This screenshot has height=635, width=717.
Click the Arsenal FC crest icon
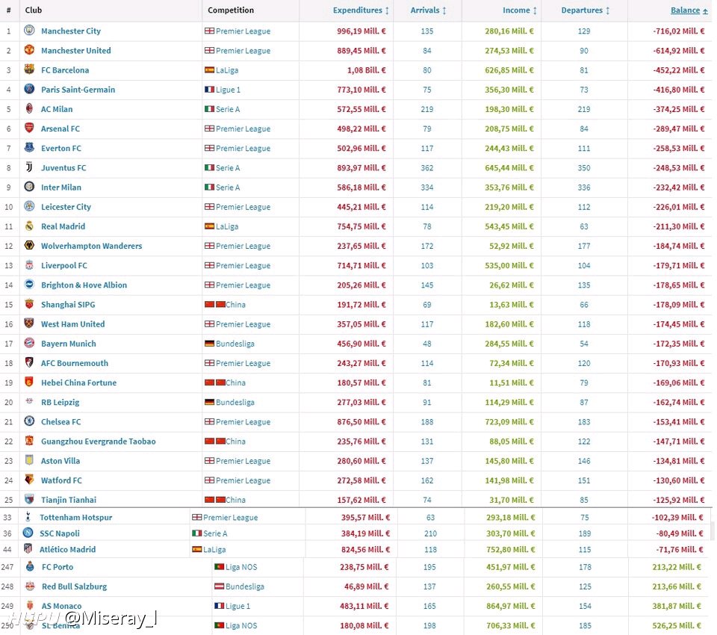coord(29,128)
